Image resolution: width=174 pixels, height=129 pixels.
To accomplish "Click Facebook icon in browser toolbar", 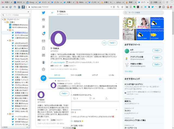I will point(23,7).
